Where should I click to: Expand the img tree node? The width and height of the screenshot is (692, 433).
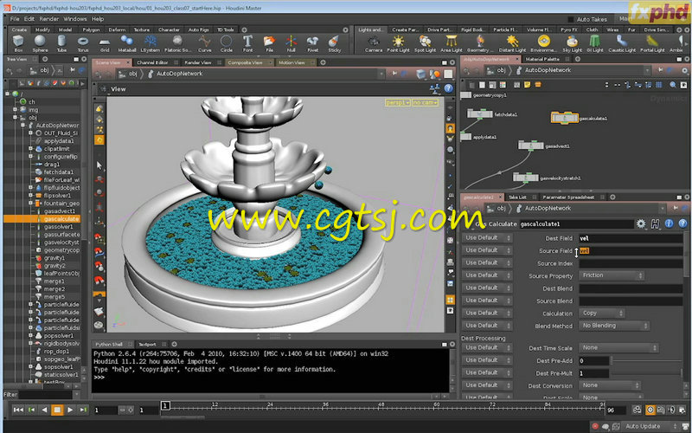tap(15, 110)
